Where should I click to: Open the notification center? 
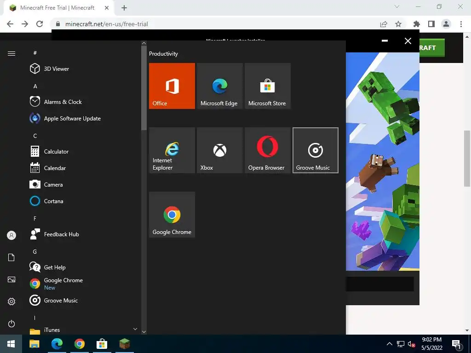[x=456, y=344]
